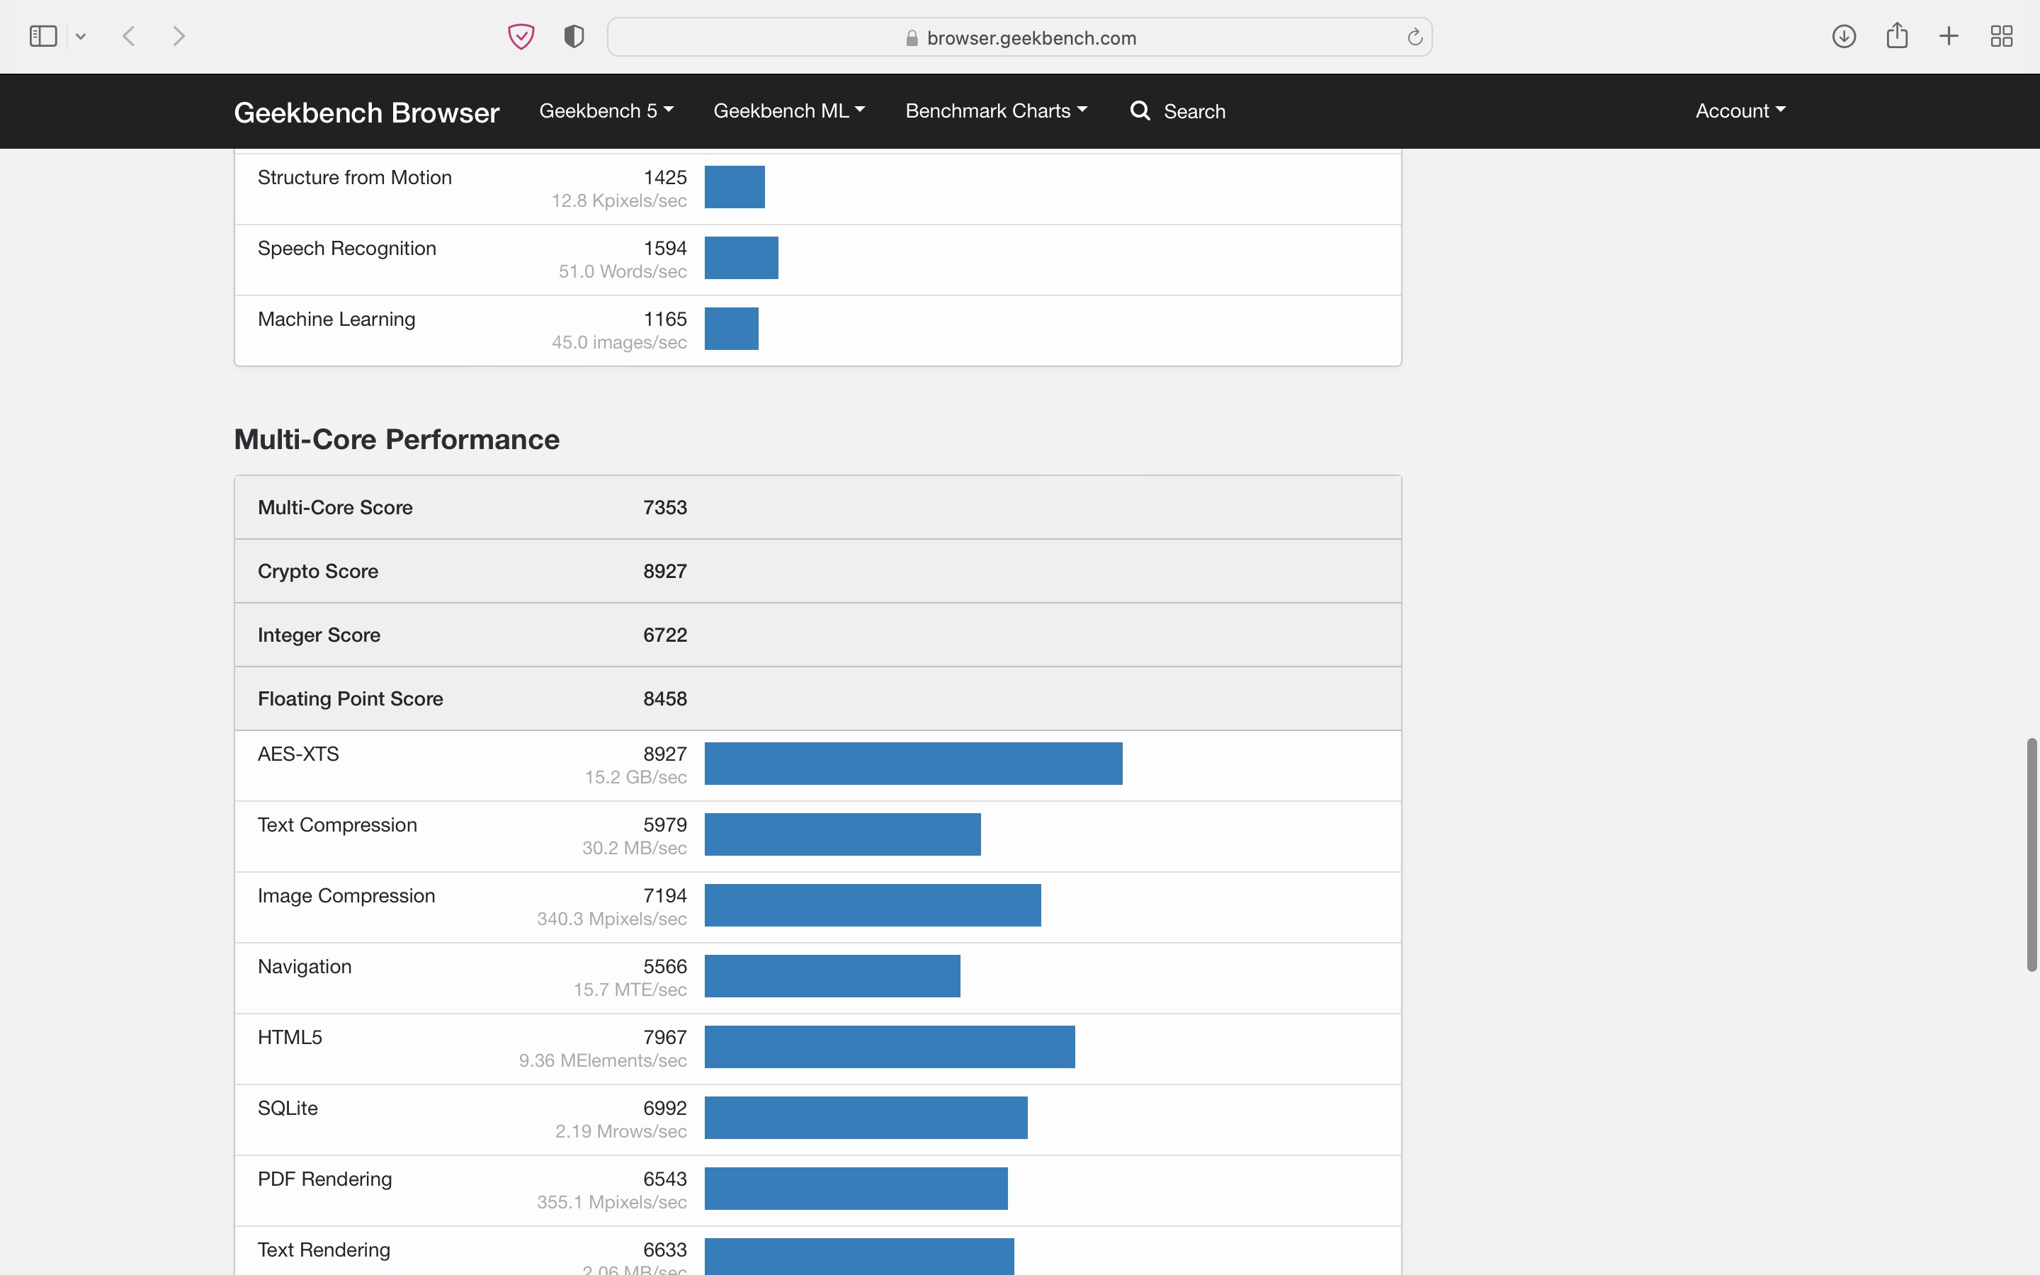Open the Share icon in toolbar
The width and height of the screenshot is (2040, 1275).
1897,35
